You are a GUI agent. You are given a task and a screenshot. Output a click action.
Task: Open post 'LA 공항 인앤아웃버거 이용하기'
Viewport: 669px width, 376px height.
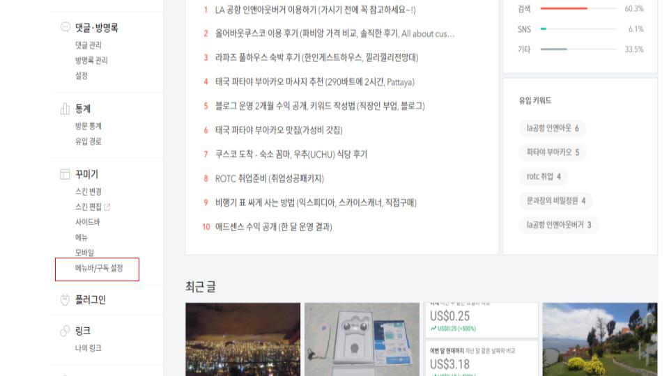point(315,10)
